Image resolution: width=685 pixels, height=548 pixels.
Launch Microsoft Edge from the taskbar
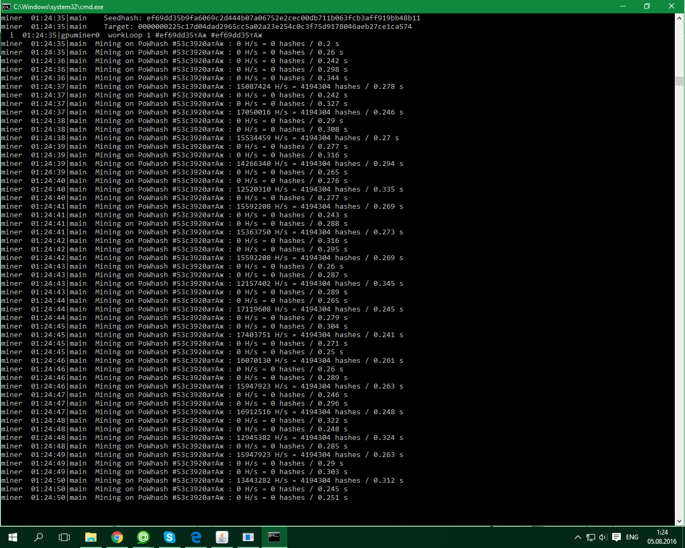(196, 537)
